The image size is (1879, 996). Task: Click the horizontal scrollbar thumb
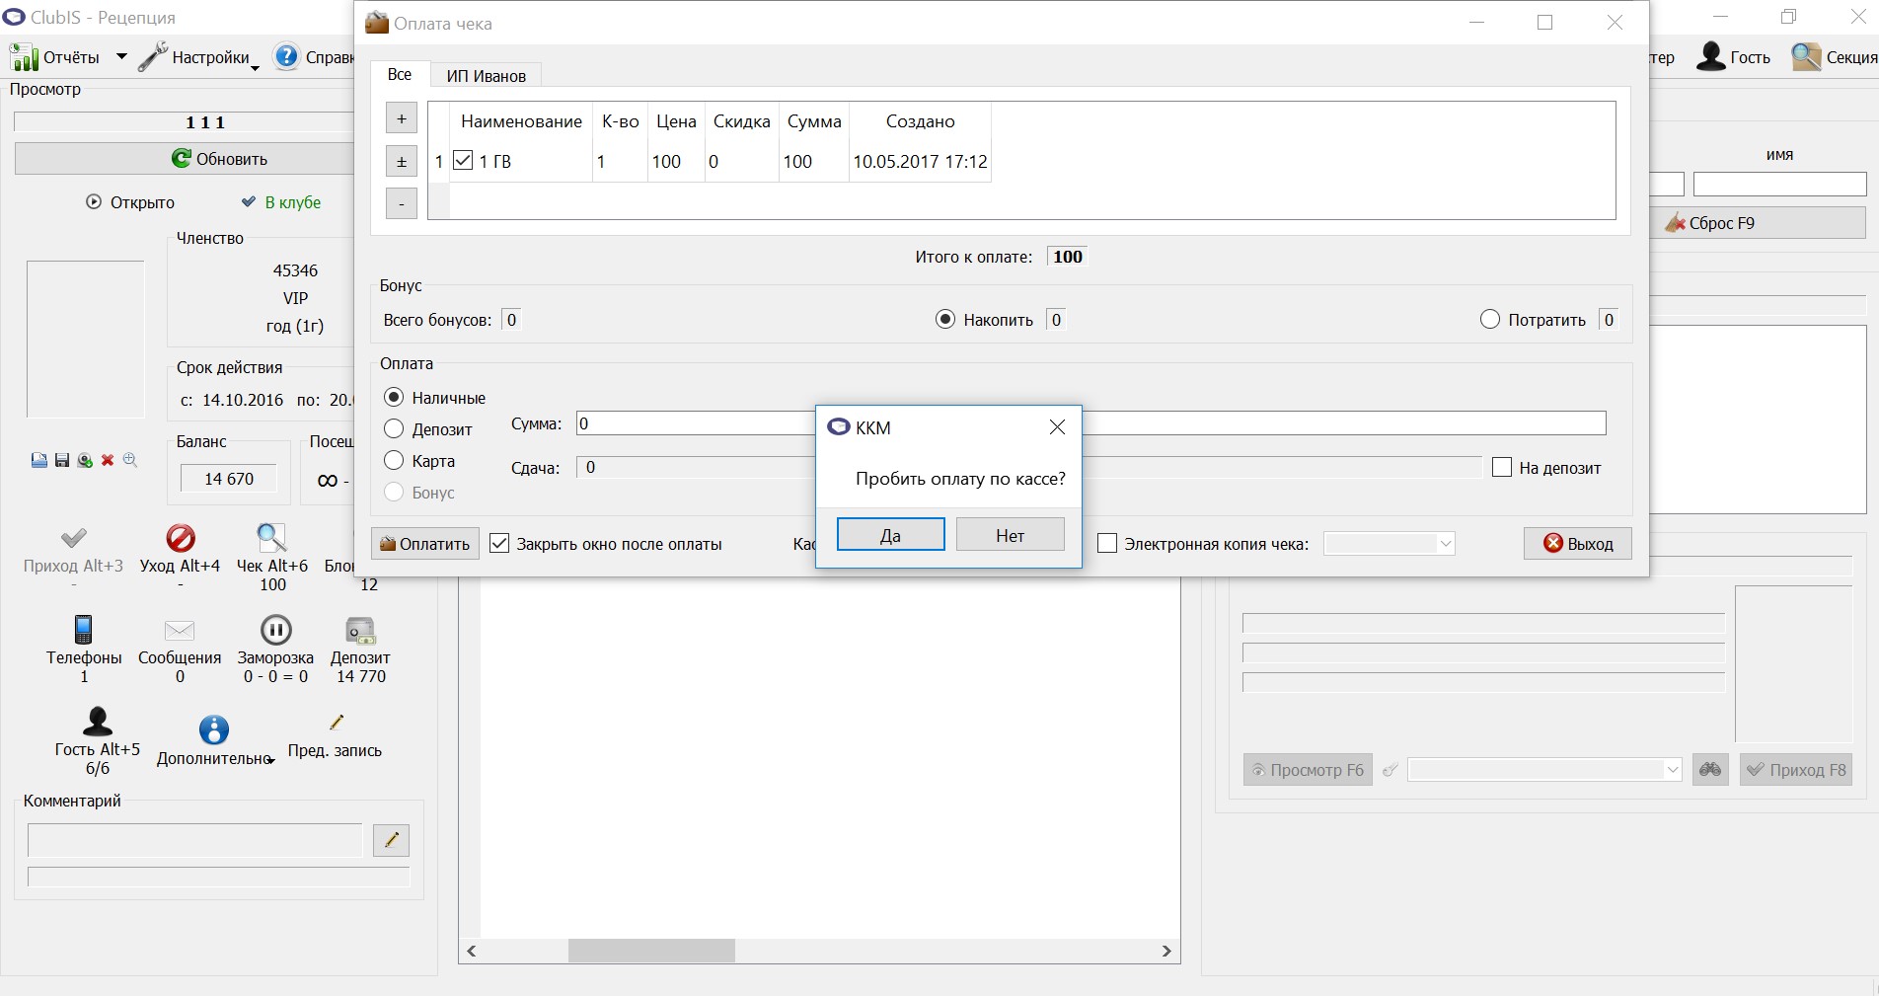[651, 951]
